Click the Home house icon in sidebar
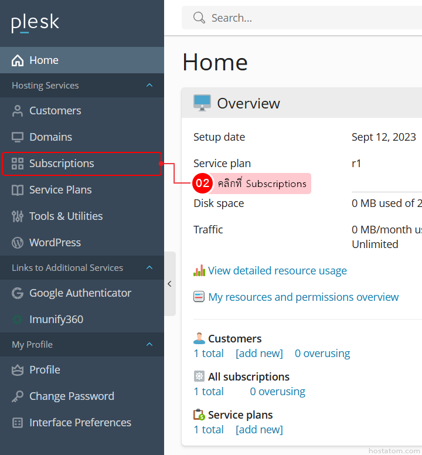The height and width of the screenshot is (455, 422). pos(18,60)
